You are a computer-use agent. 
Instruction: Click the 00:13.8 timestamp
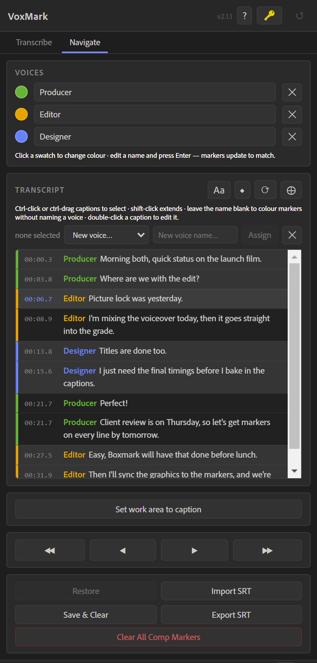coord(38,352)
